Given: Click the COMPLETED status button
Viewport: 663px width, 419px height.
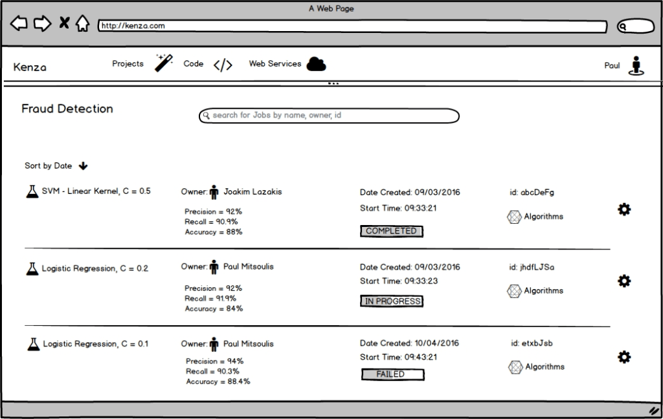Looking at the screenshot, I should tap(391, 231).
